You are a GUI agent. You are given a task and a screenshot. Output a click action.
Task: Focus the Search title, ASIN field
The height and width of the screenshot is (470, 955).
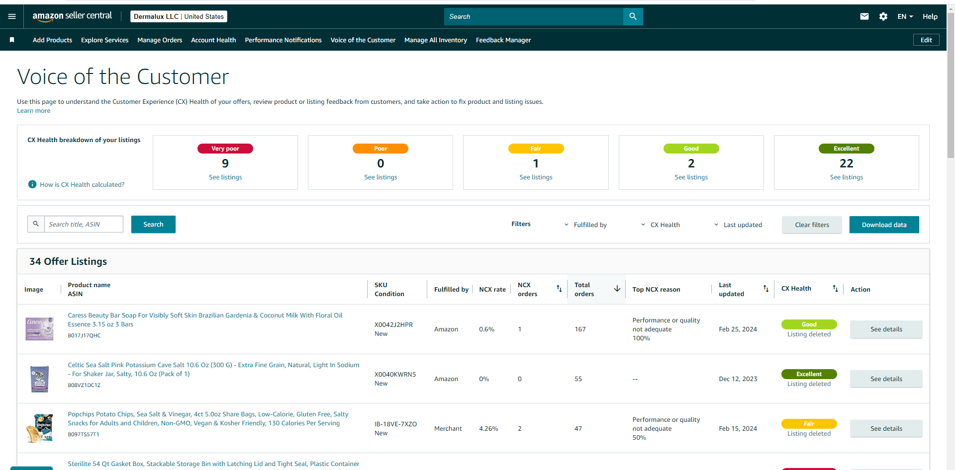click(84, 224)
